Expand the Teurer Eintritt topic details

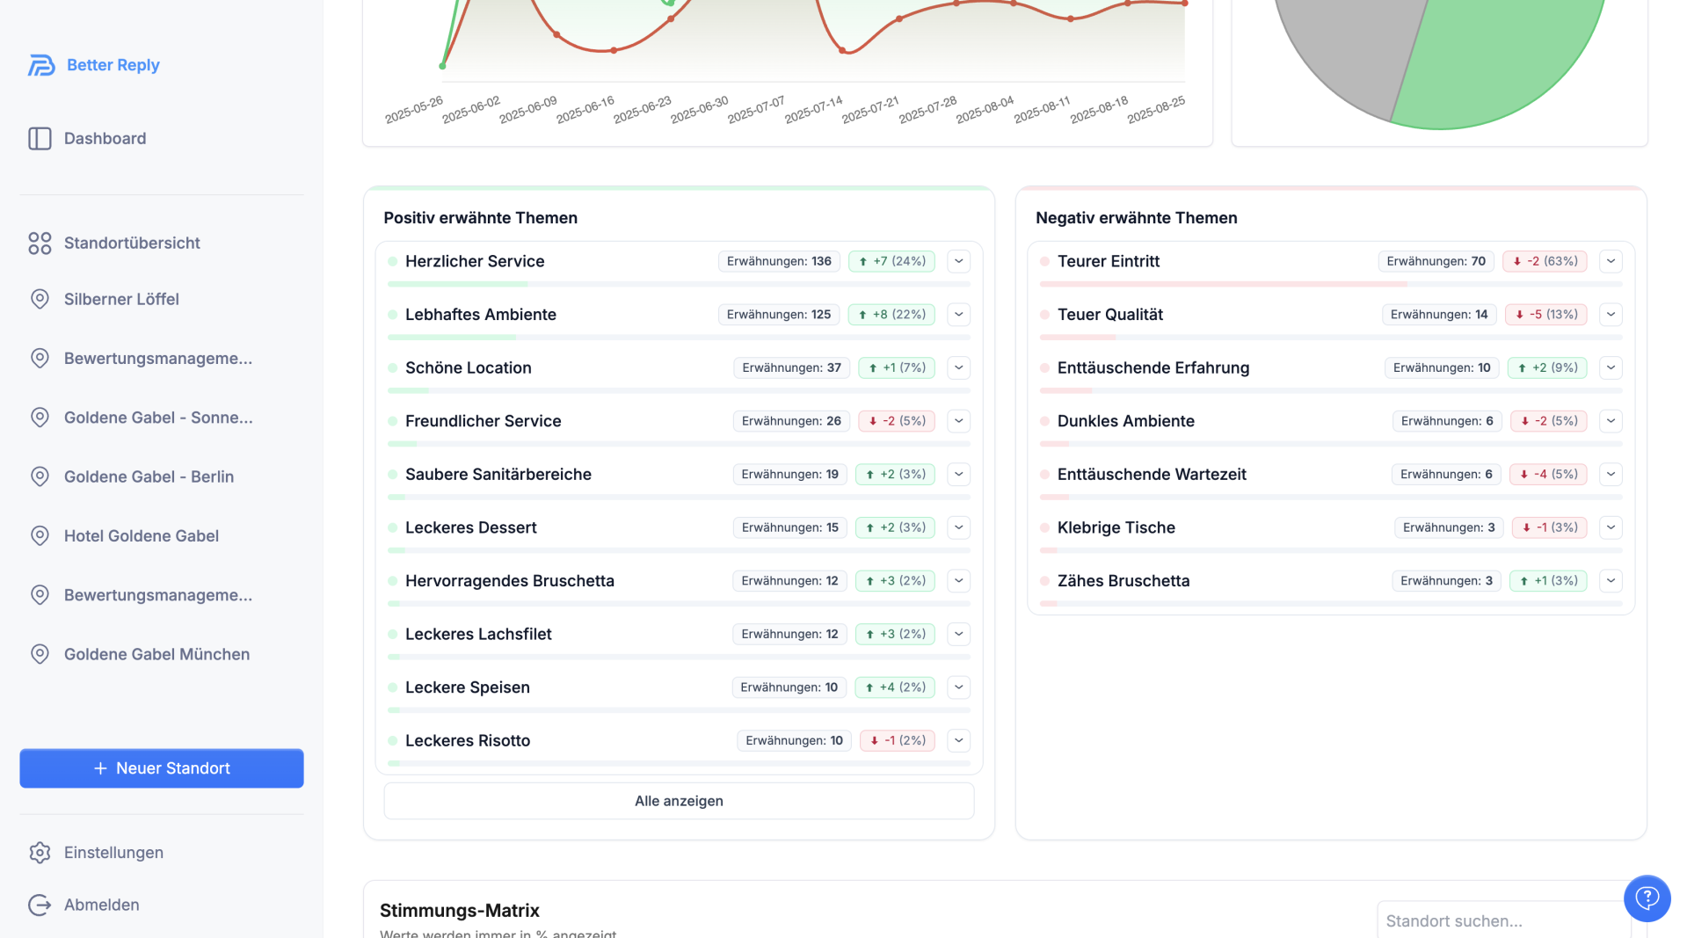tap(1611, 261)
